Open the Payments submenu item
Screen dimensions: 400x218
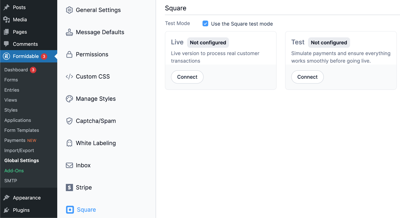tap(15, 140)
